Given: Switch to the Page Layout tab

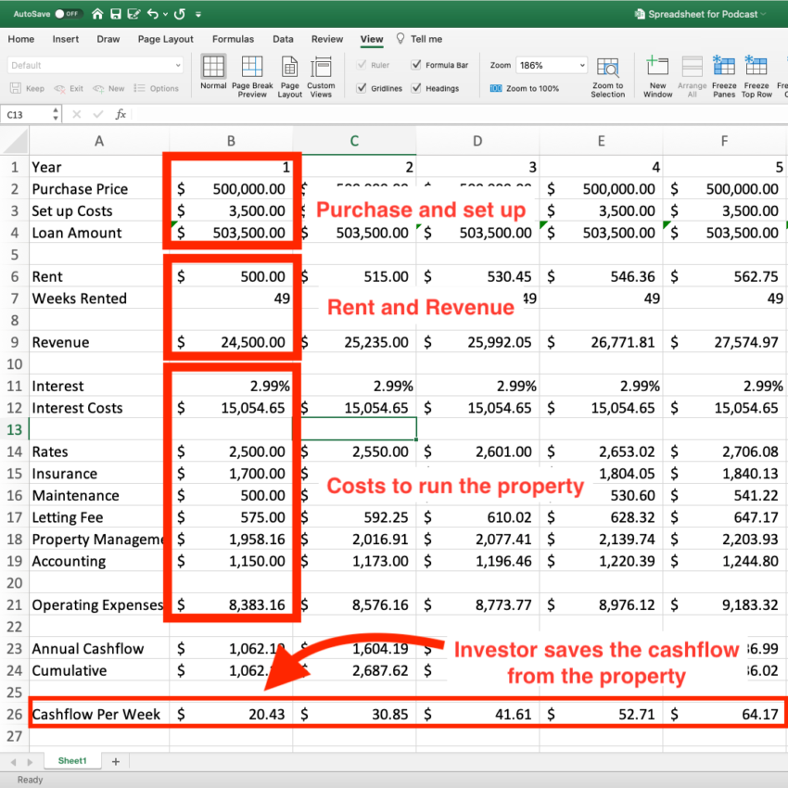Looking at the screenshot, I should pos(165,39).
